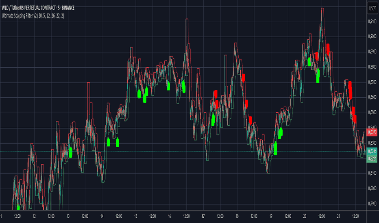This screenshot has height=223, width=379.
Task: Select the 0,8000 price axis label
Action: click(372, 188)
